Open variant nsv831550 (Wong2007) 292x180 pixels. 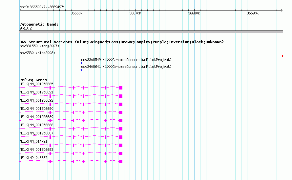click(39, 46)
